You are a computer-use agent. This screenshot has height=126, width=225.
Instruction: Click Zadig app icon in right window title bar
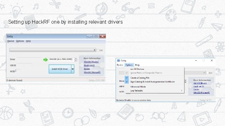coord(118,60)
